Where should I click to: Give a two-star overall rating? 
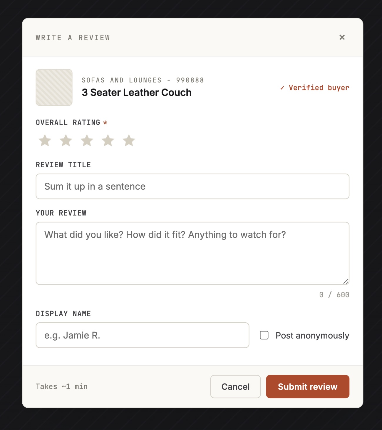66,141
